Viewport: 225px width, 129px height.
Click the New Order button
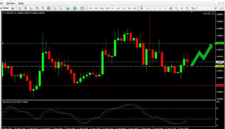(x=4, y=8)
